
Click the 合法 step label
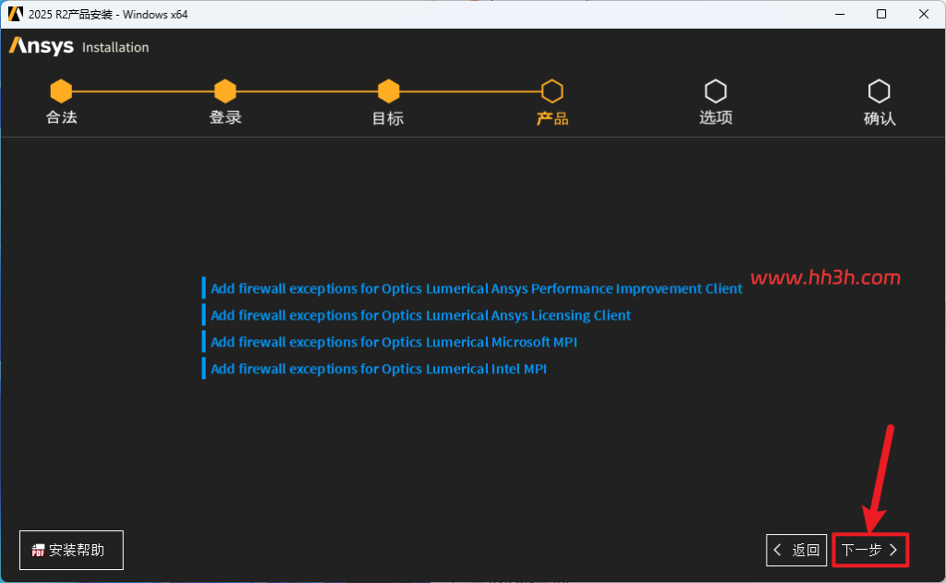[62, 117]
